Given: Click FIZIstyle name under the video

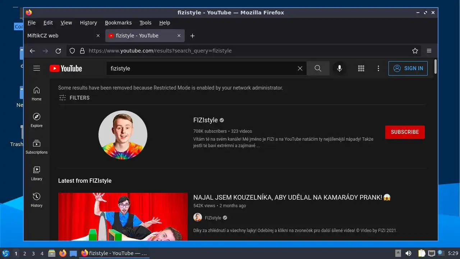Looking at the screenshot, I should 213,218.
